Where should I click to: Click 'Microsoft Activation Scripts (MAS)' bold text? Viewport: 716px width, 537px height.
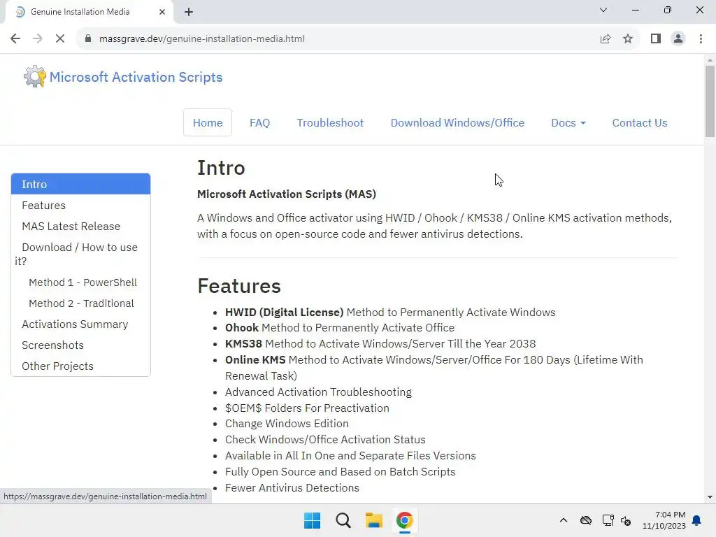coord(287,194)
